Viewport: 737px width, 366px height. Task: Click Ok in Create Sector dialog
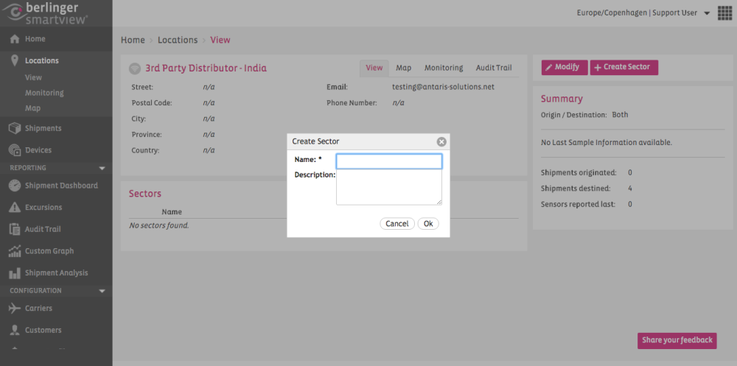click(428, 224)
